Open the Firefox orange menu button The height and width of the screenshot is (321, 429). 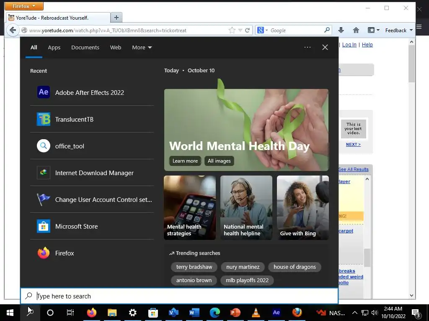(x=24, y=6)
